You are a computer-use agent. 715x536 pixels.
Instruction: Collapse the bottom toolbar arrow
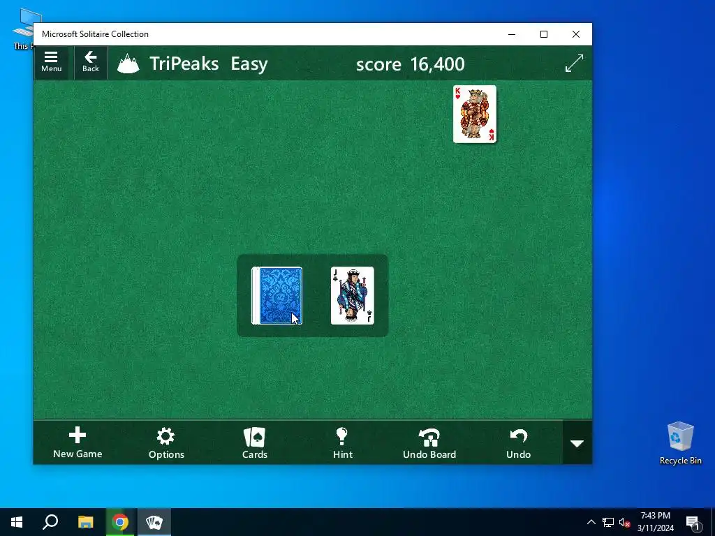[x=577, y=443]
